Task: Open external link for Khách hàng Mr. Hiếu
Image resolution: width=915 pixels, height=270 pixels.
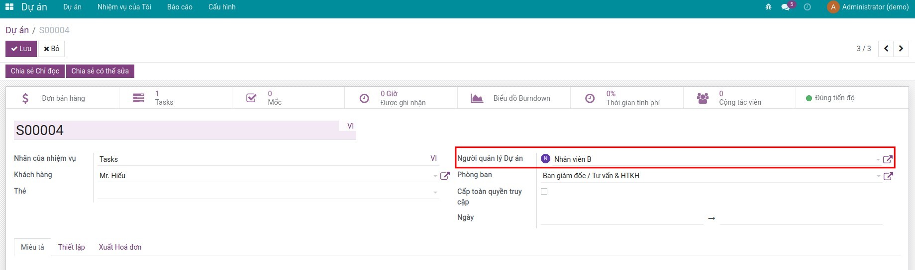Action: (445, 176)
